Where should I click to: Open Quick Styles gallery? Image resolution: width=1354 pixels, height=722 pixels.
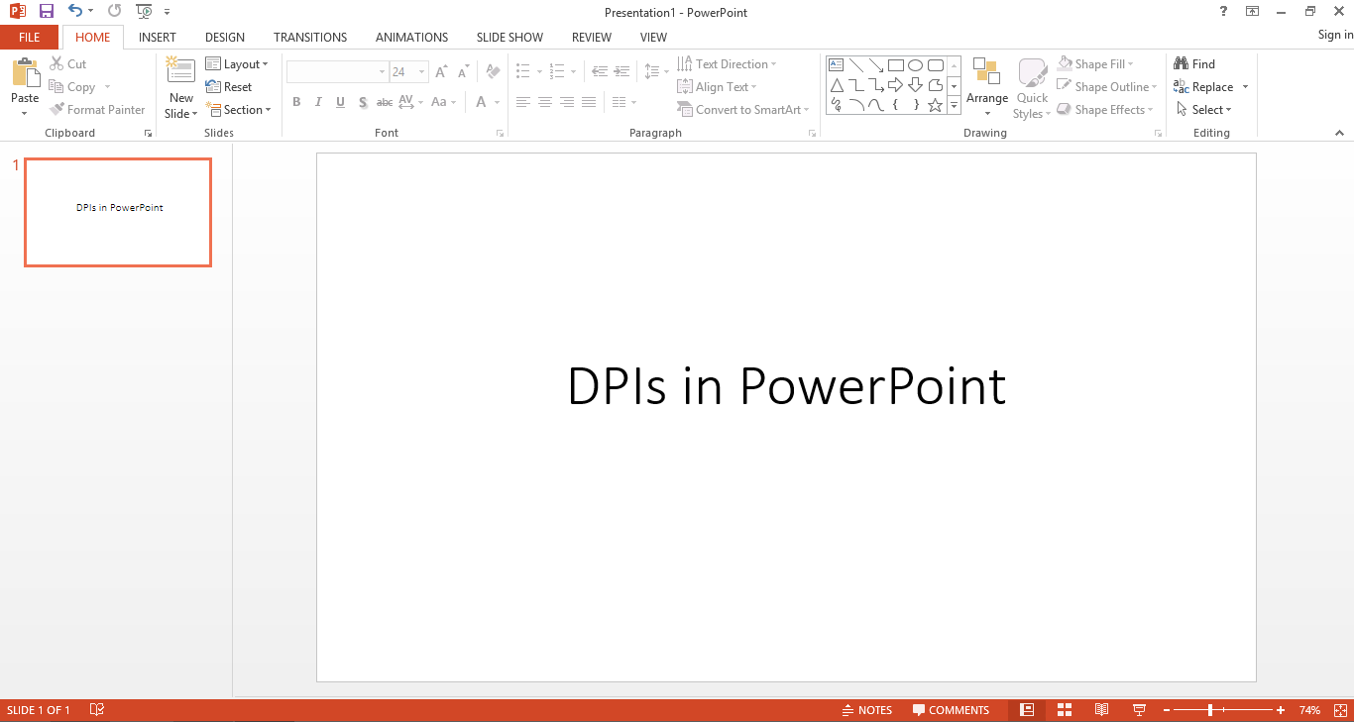click(x=1032, y=87)
